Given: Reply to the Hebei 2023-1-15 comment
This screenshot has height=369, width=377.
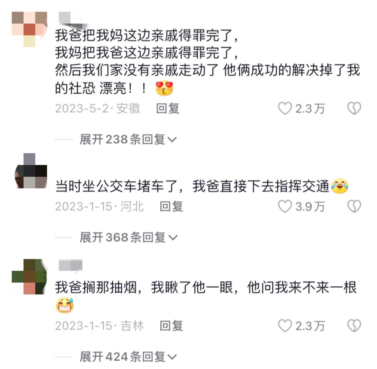Looking at the screenshot, I should [171, 206].
